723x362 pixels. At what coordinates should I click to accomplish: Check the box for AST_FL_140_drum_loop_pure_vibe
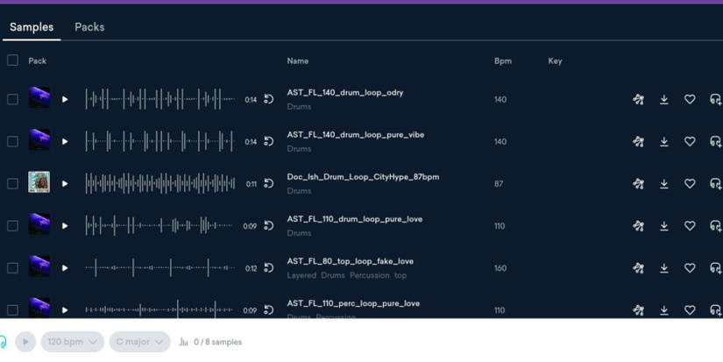[x=12, y=142]
